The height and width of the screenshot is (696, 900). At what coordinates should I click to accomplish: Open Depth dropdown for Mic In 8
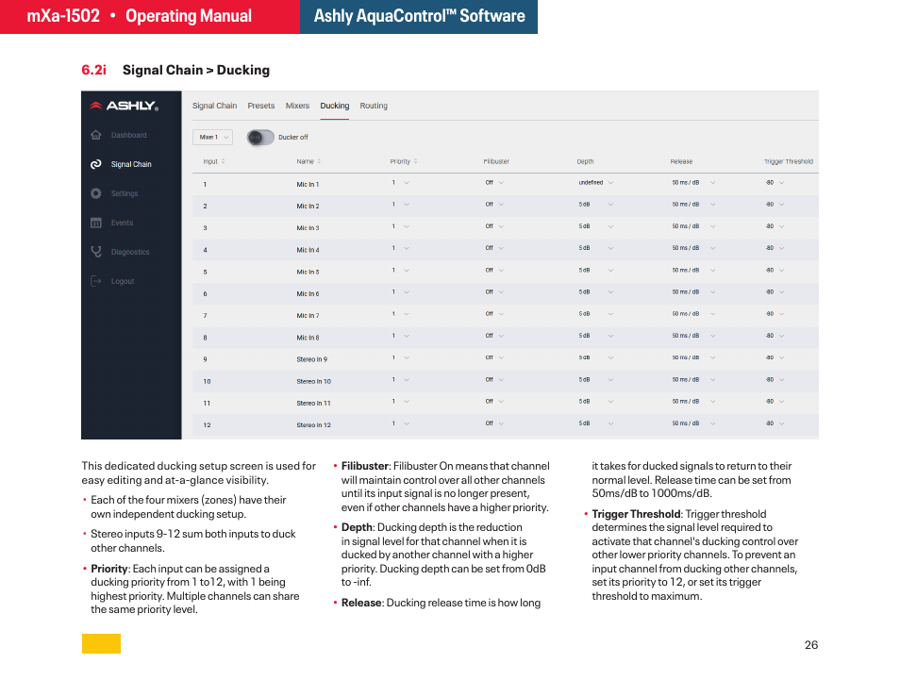coord(596,336)
